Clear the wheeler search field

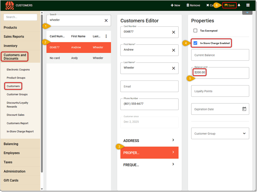pos(106,20)
